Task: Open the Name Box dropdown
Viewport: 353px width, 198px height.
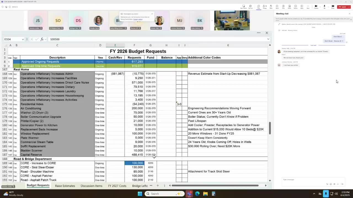Action: click(23, 39)
